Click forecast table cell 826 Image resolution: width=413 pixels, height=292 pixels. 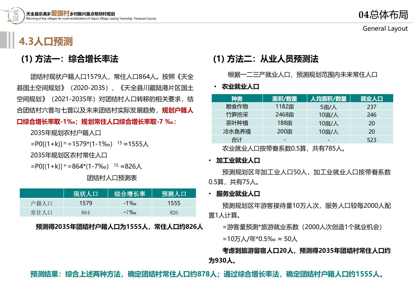point(174,213)
